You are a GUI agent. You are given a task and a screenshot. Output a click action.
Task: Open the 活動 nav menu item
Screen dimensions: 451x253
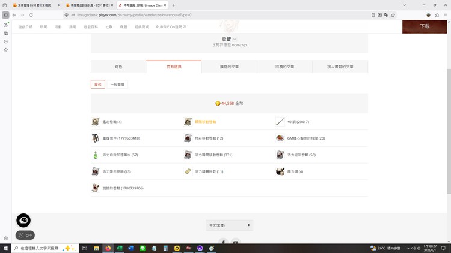(58, 26)
